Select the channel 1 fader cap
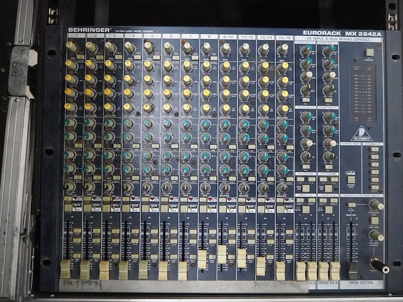The height and width of the screenshot is (302, 403). [x=65, y=269]
